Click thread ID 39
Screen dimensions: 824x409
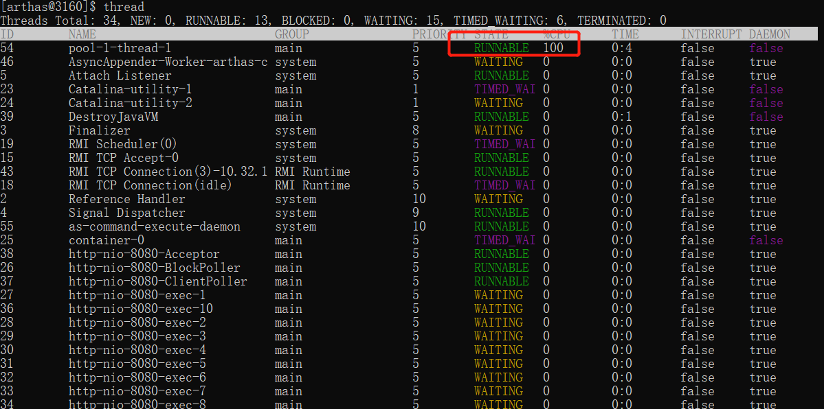(x=7, y=117)
